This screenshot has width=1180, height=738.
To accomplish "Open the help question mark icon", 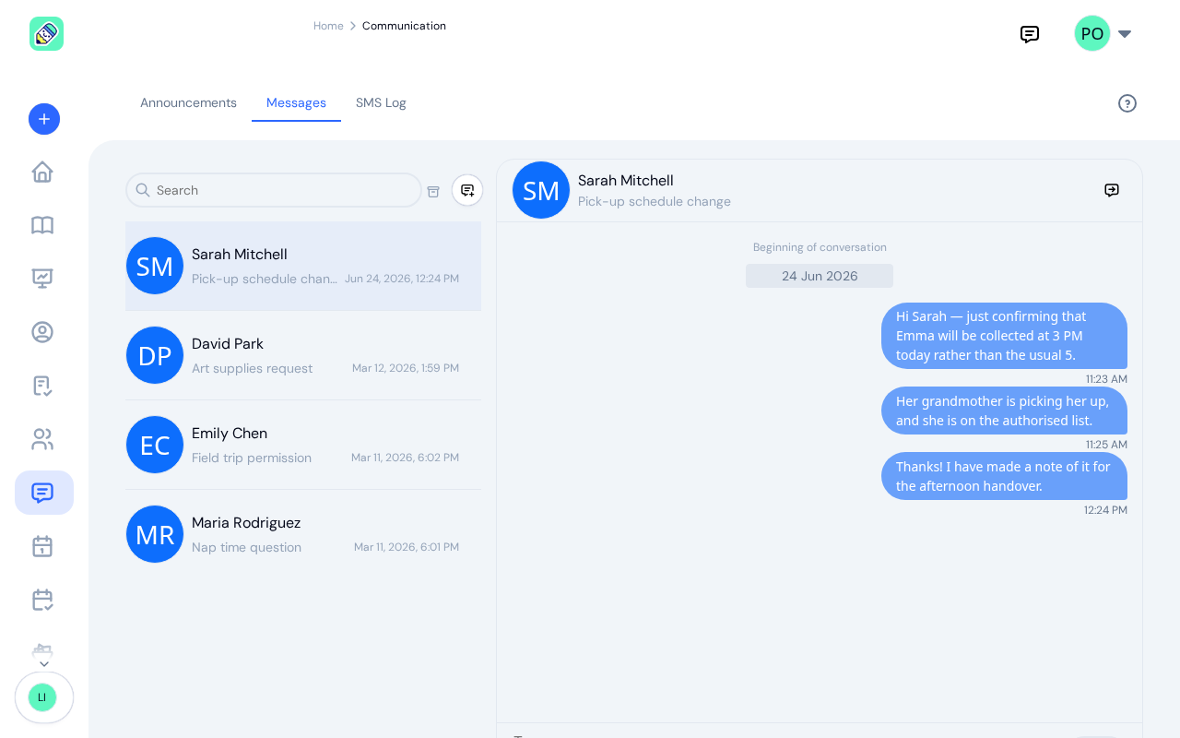I will point(1127,103).
